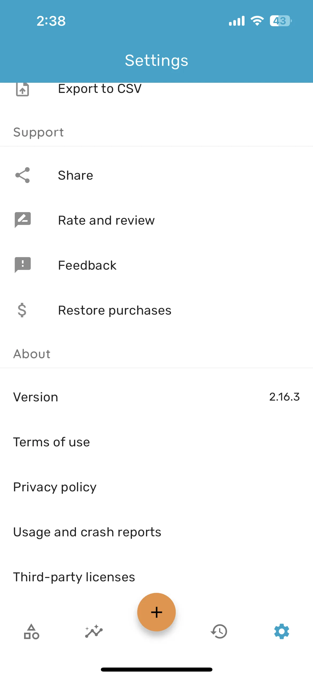Choose Restore purchases
Image resolution: width=313 pixels, height=678 pixels.
156,310
